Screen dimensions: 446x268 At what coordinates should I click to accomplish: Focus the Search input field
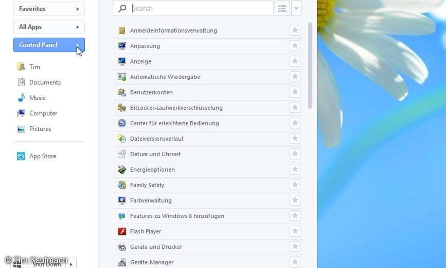[193, 9]
